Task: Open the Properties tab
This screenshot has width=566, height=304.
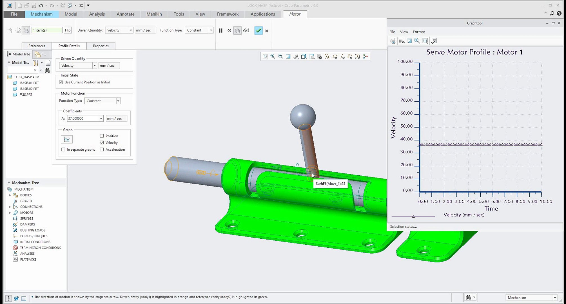Action: click(101, 46)
